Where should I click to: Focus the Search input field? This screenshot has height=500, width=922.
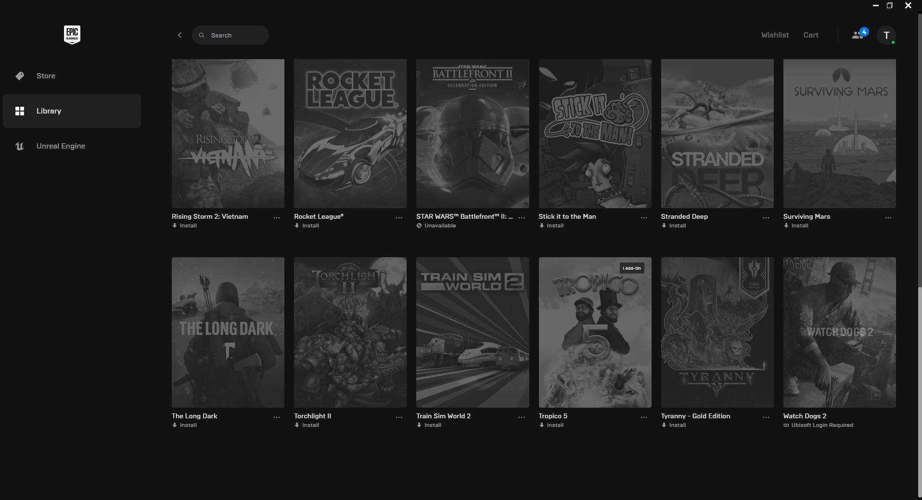(230, 35)
